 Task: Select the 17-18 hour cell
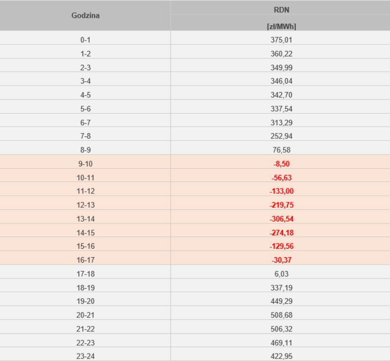tap(85, 273)
